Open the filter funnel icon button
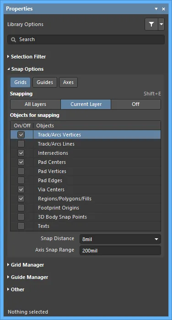The width and height of the screenshot is (172, 320). [x=151, y=24]
